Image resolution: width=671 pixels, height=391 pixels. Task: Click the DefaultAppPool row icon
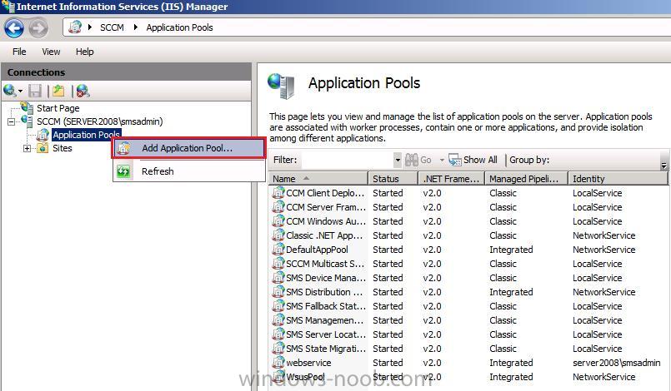278,249
